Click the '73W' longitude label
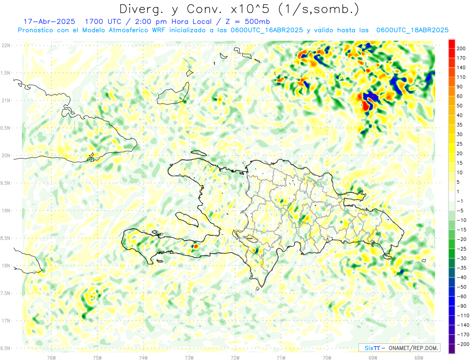 coord(189,358)
